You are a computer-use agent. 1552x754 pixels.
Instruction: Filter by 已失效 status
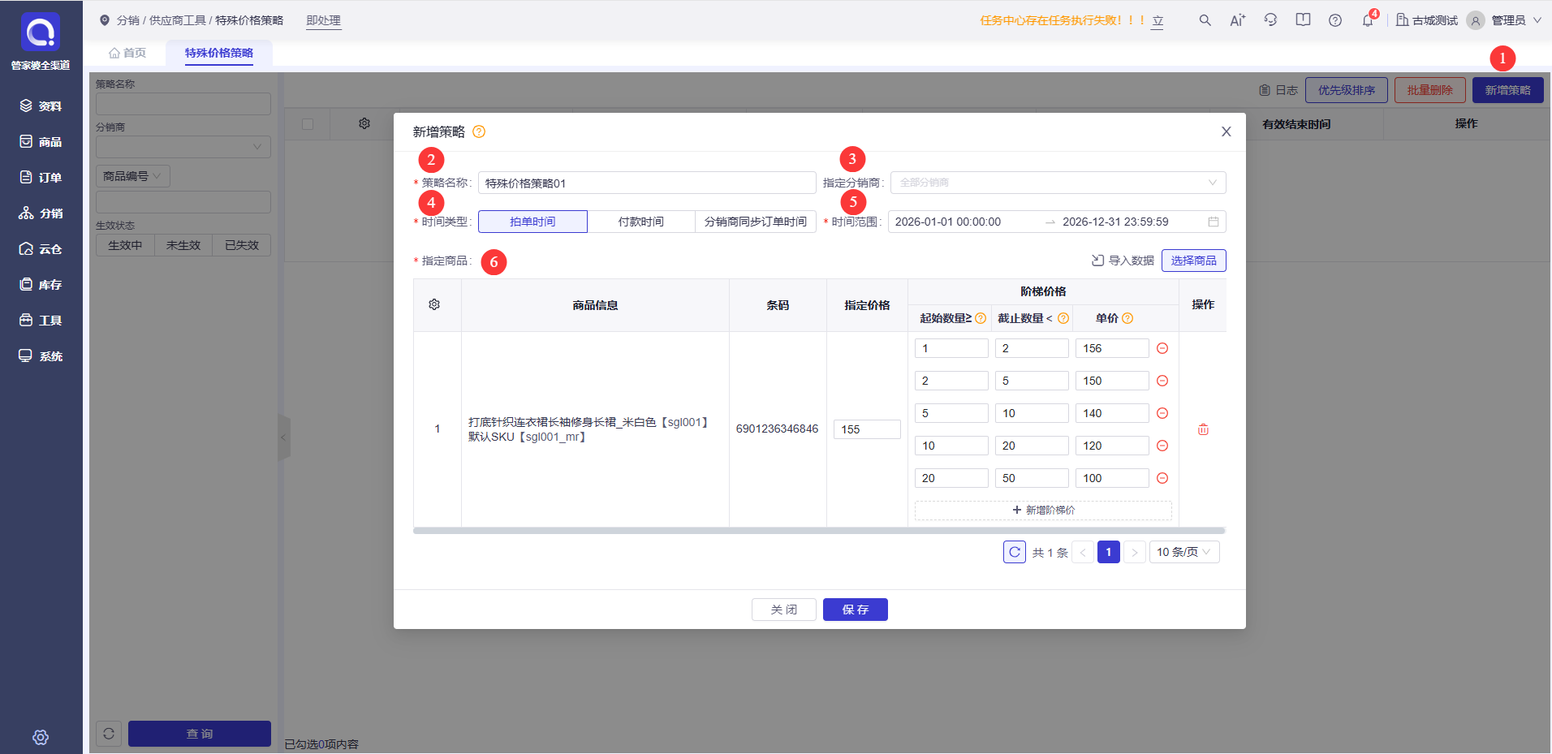point(242,245)
